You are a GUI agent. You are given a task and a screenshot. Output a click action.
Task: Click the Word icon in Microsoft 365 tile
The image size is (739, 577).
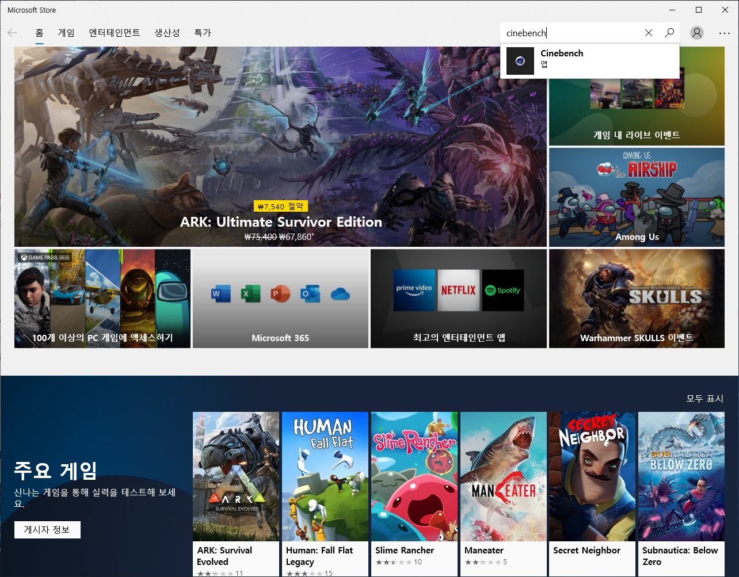(x=221, y=294)
